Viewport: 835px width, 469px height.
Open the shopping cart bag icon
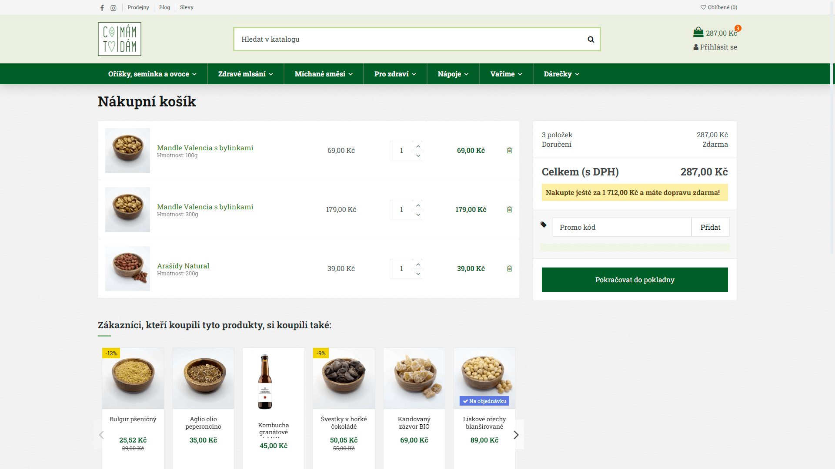[x=698, y=33]
